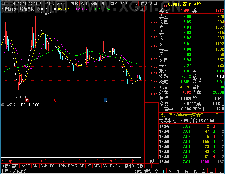
Task: Open the 日线 period selector
Action: point(151,161)
